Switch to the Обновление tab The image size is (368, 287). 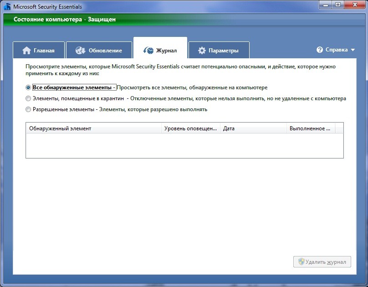[x=99, y=50]
